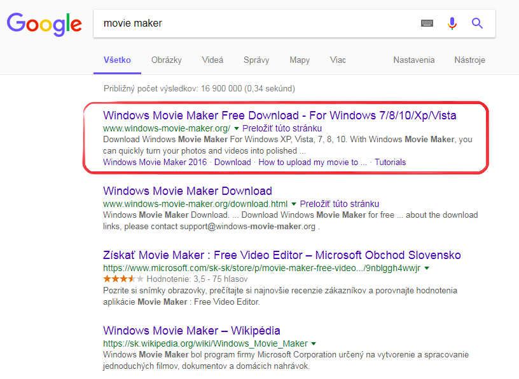The image size is (519, 379).
Task: Expand dropdown arrow beside the Wikipedia URL
Action: (314, 343)
